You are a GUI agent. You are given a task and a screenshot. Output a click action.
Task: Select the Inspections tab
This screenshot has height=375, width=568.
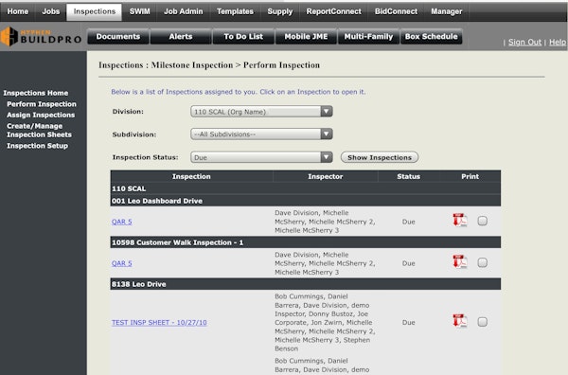pyautogui.click(x=94, y=11)
